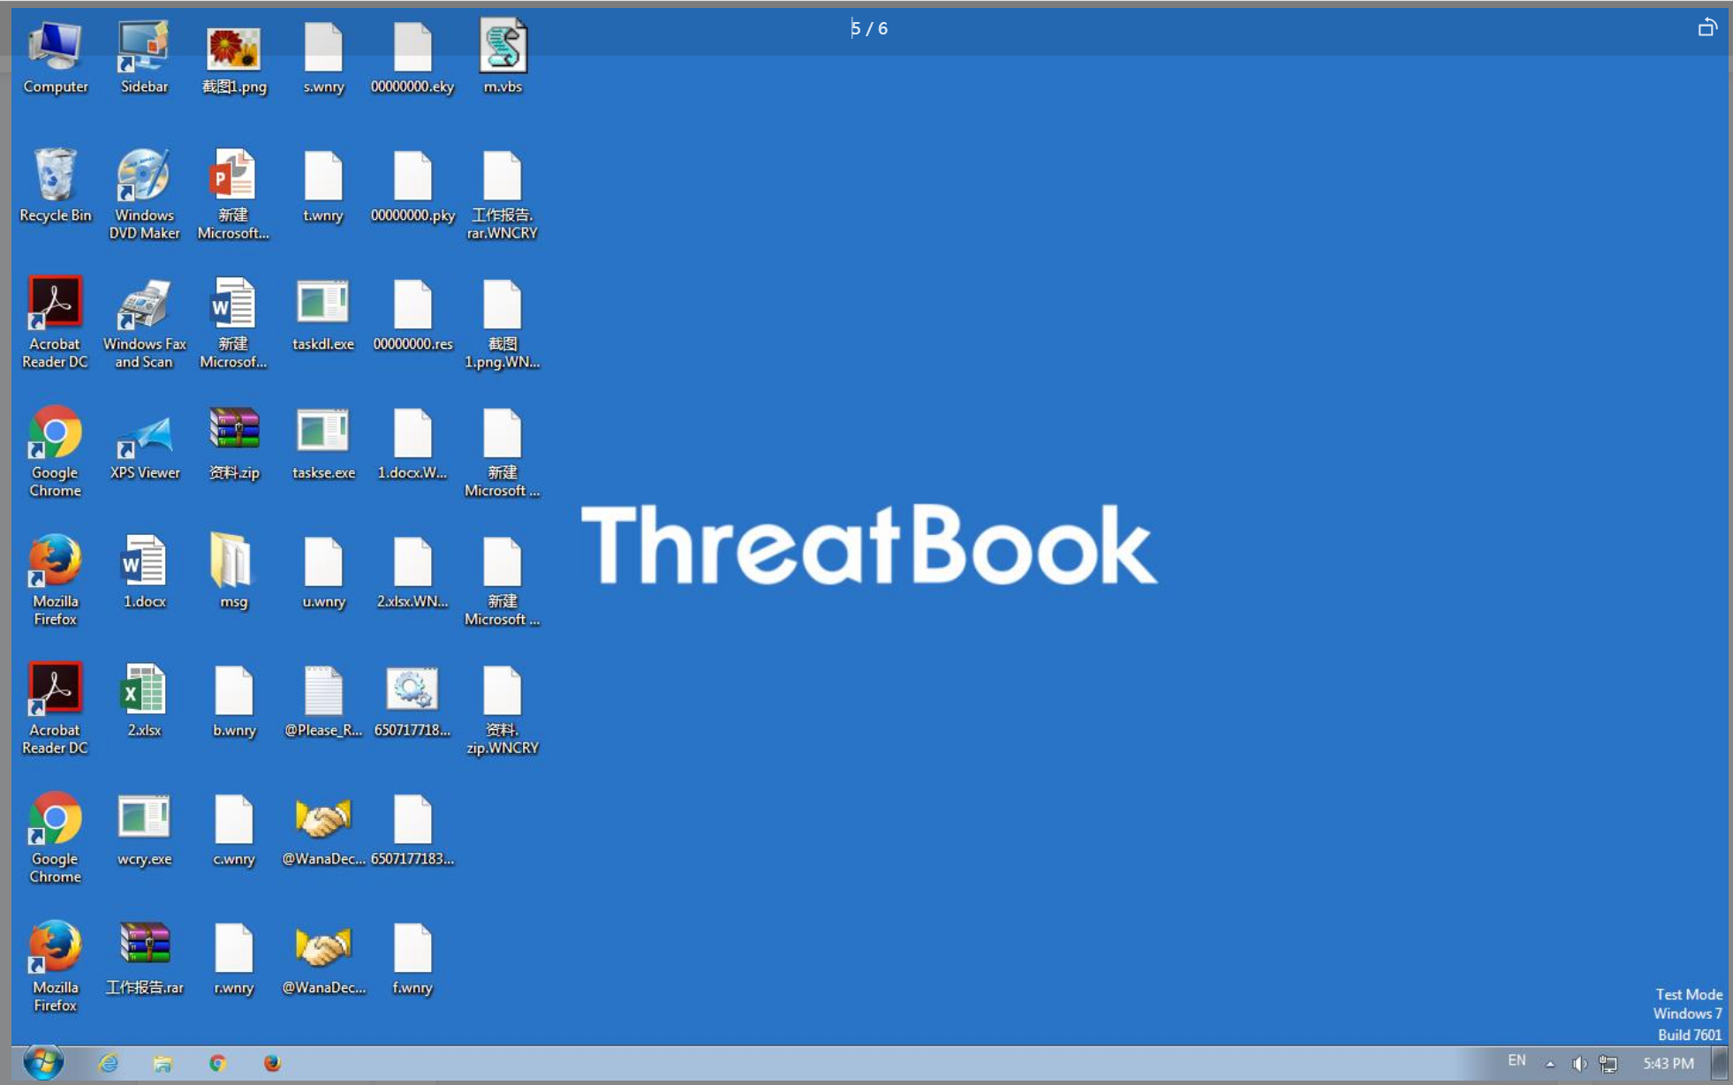Launch Google Chrome from the taskbar
The image size is (1733, 1085).
tap(217, 1063)
